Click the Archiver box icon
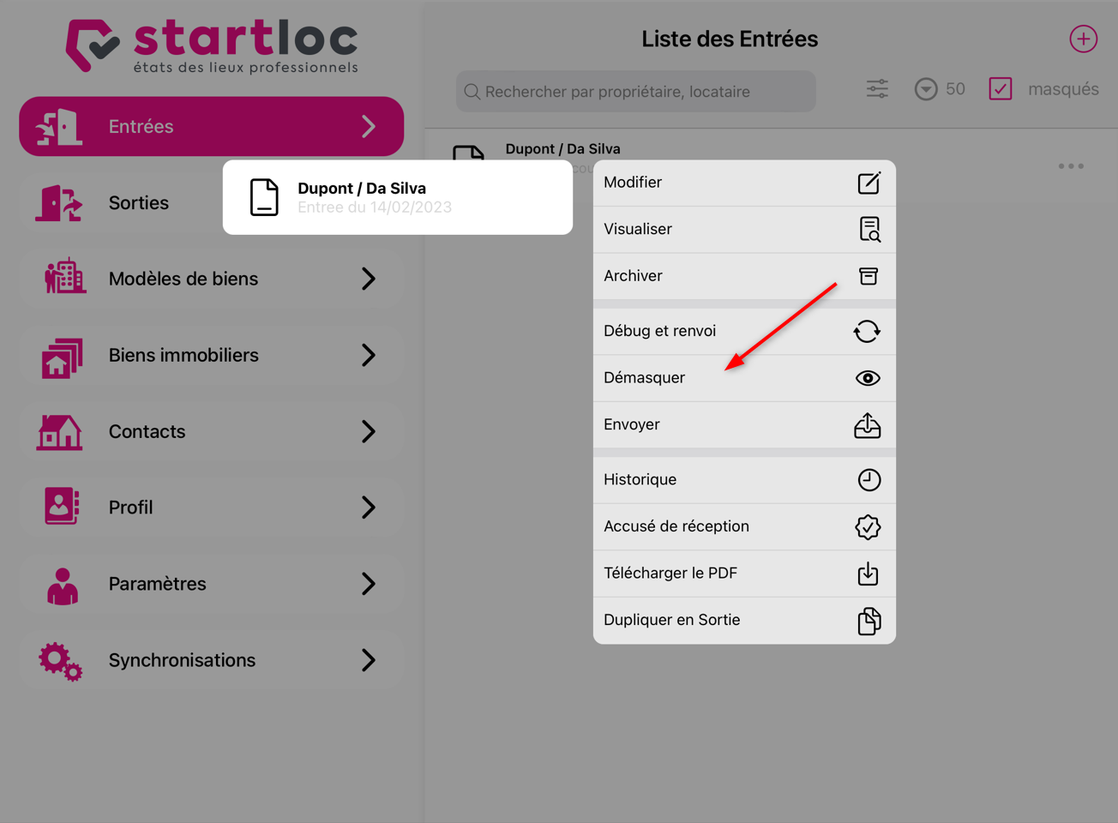Viewport: 1118px width, 823px height. [869, 276]
